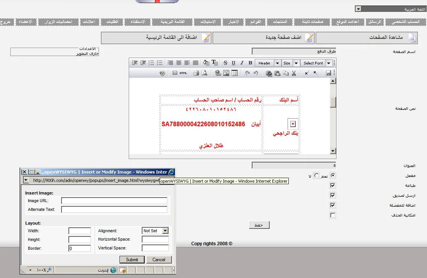Expand the Header style dropdown

[x=278, y=63]
